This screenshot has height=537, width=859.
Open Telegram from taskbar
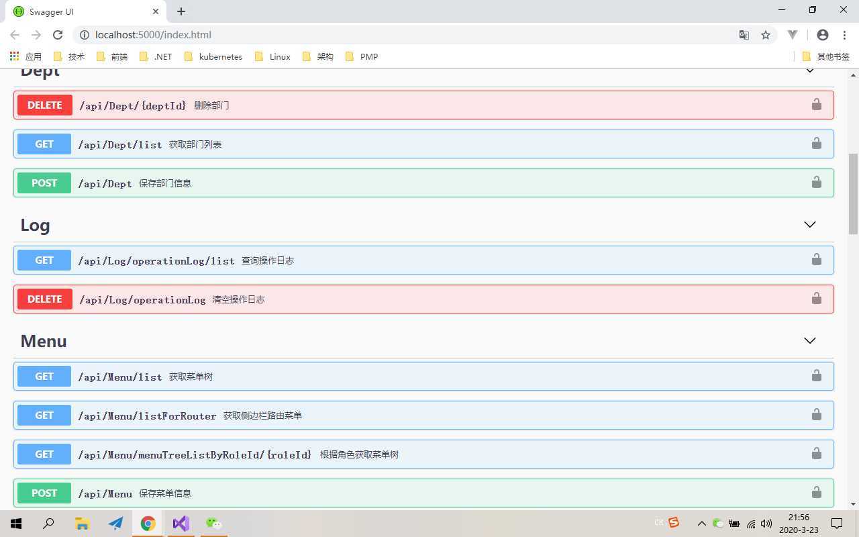(x=115, y=524)
